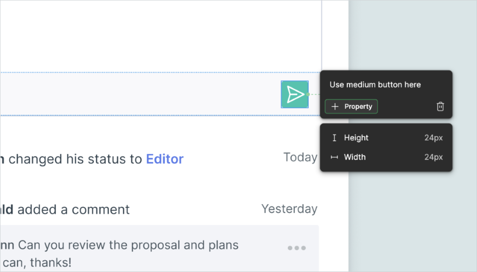Viewport: 477px width, 272px height.
Task: Click the Today timestamp
Action: pos(300,157)
